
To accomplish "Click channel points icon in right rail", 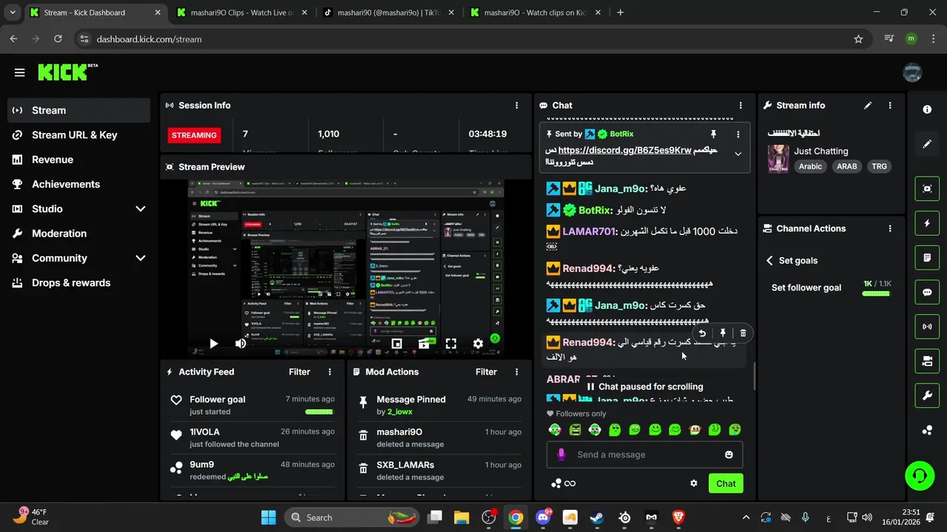I will 927,431.
